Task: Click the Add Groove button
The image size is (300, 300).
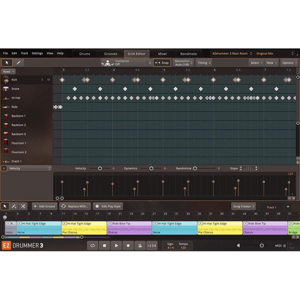Action: 44,206
